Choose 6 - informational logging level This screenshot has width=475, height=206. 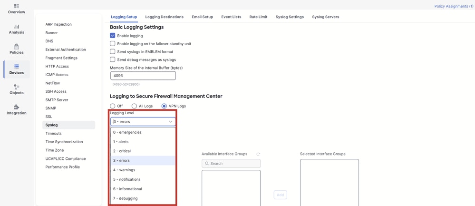point(127,189)
